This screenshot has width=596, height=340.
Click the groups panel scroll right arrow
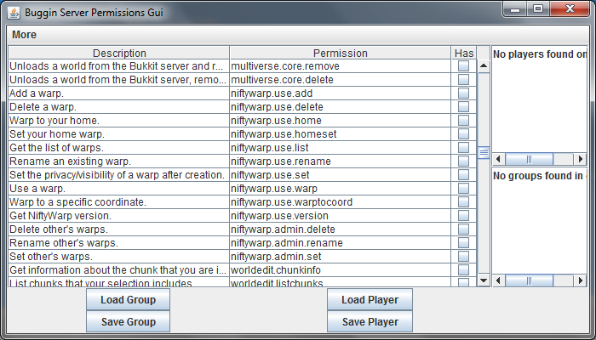point(581,280)
